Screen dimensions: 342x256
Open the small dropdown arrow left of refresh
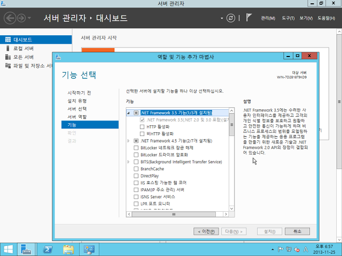(x=222, y=18)
